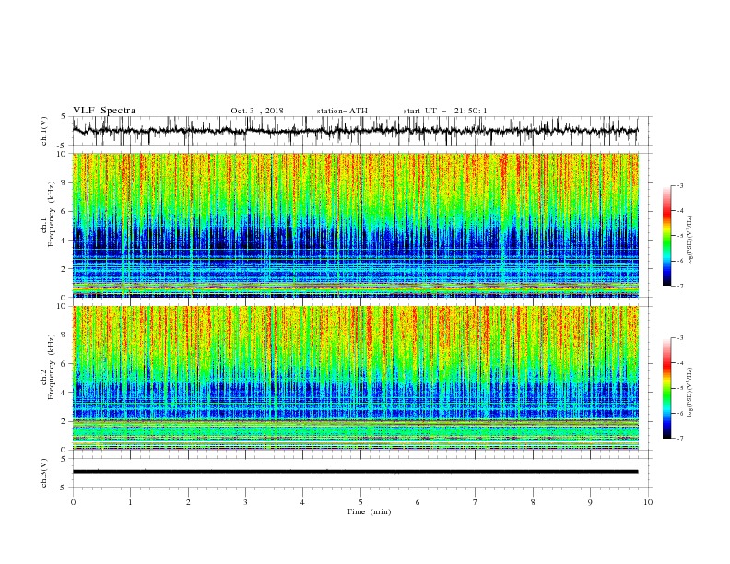730x564 pixels.
Task: Click the ch.1 spectrogram plot area
Action: pyautogui.click(x=356, y=225)
